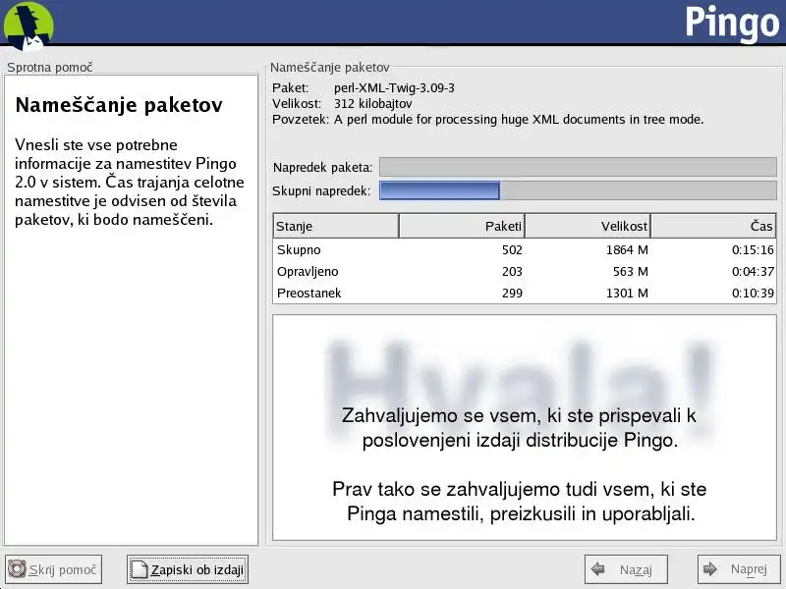
Task: Click the total size 1864 M
Action: coord(627,249)
